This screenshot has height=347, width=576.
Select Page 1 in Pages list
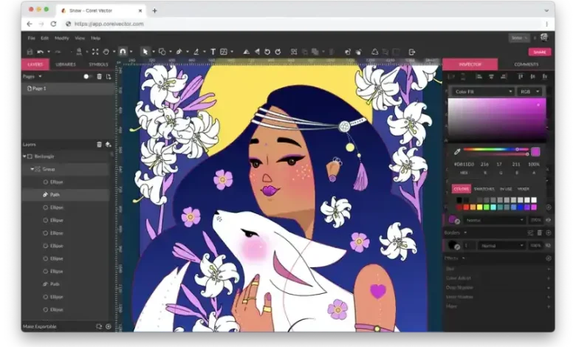coord(68,89)
